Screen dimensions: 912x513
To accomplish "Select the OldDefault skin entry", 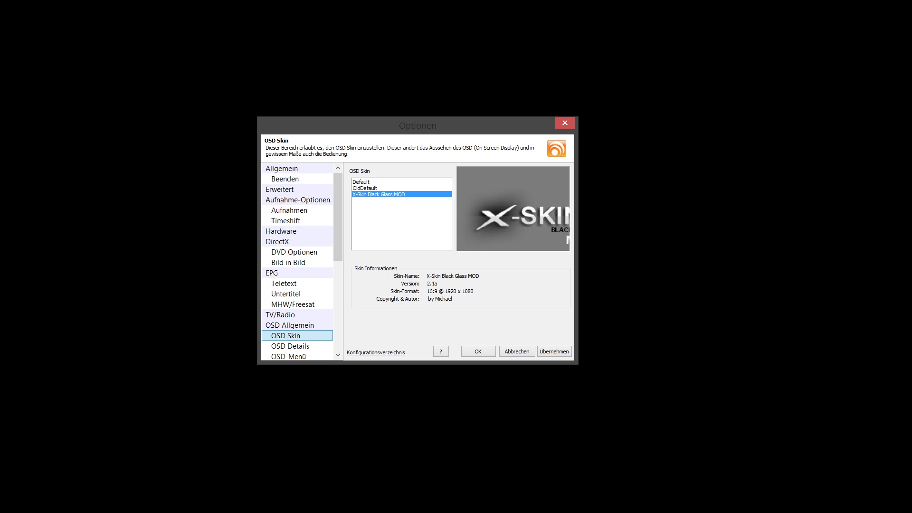I will [x=365, y=188].
